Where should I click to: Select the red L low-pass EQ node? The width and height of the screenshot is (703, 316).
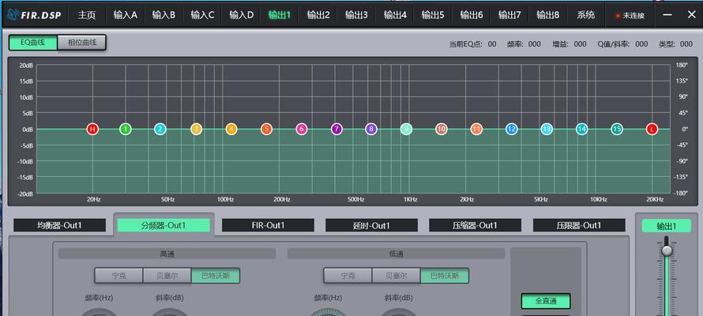652,129
